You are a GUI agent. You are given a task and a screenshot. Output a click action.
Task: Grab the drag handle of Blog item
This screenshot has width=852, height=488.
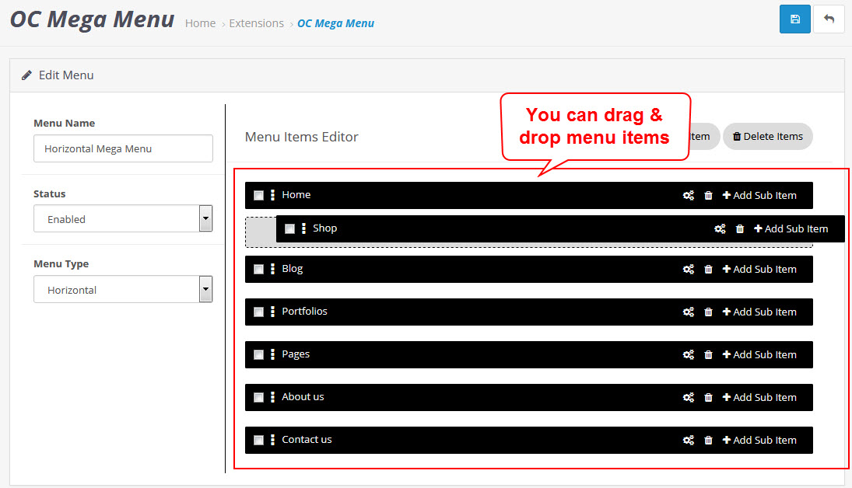click(x=273, y=269)
